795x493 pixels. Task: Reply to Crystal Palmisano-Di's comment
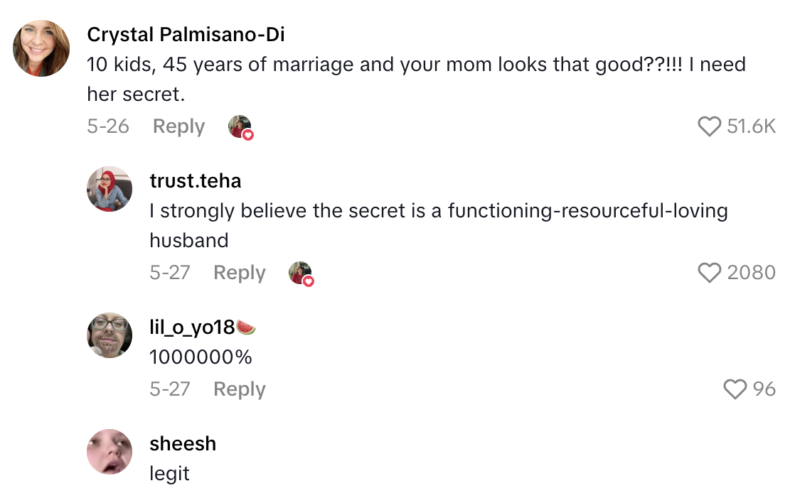[178, 126]
